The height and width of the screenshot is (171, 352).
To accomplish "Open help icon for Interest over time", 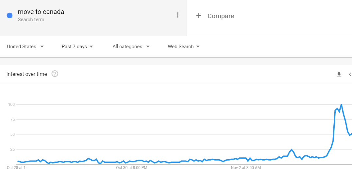I will (x=55, y=74).
